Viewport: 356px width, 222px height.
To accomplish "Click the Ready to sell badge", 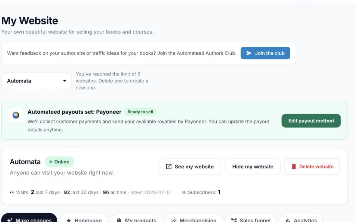I will click(140, 112).
